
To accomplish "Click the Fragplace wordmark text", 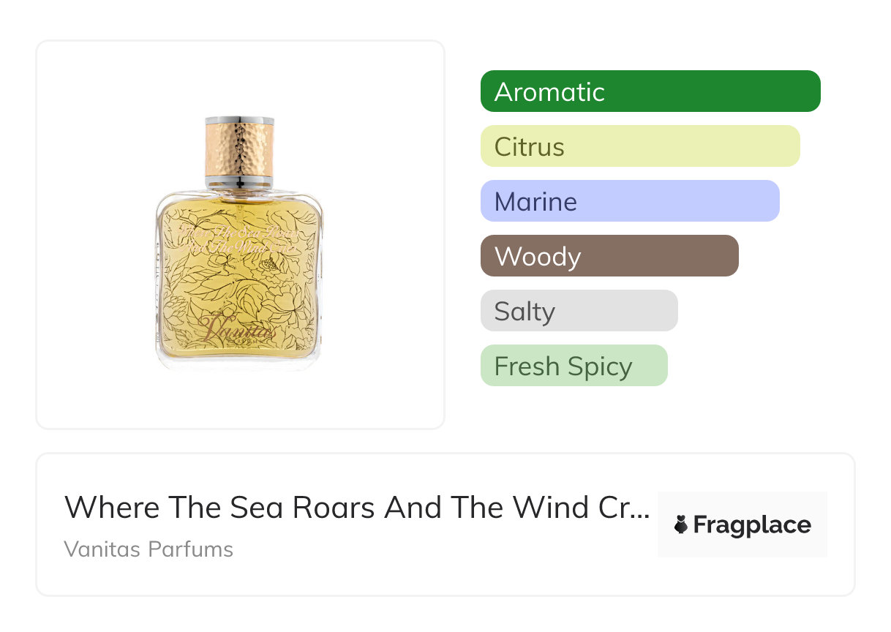I will pyautogui.click(x=752, y=524).
